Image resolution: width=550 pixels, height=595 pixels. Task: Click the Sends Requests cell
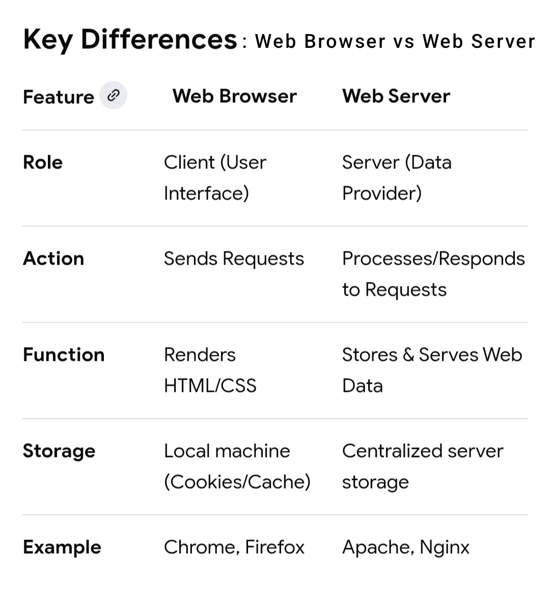(234, 259)
